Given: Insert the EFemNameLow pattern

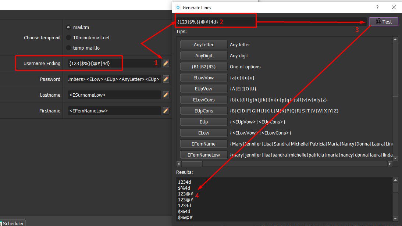Looking at the screenshot, I should tap(203, 155).
